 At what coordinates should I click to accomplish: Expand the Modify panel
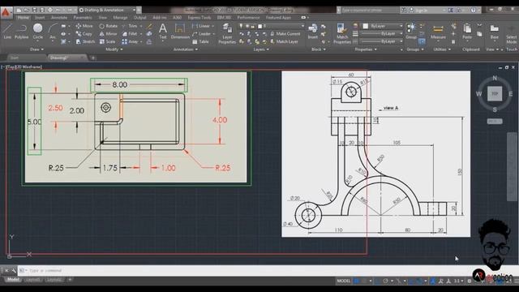pos(114,49)
